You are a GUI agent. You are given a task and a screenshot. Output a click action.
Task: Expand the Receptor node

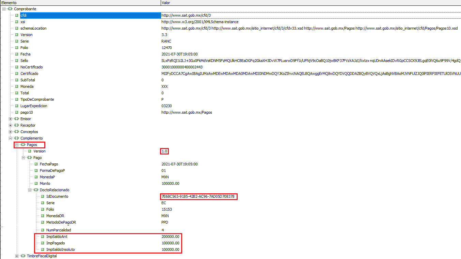[11, 125]
